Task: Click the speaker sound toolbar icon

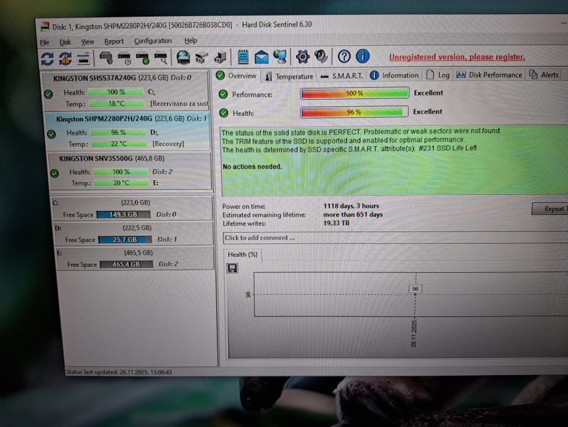Action: click(x=321, y=56)
